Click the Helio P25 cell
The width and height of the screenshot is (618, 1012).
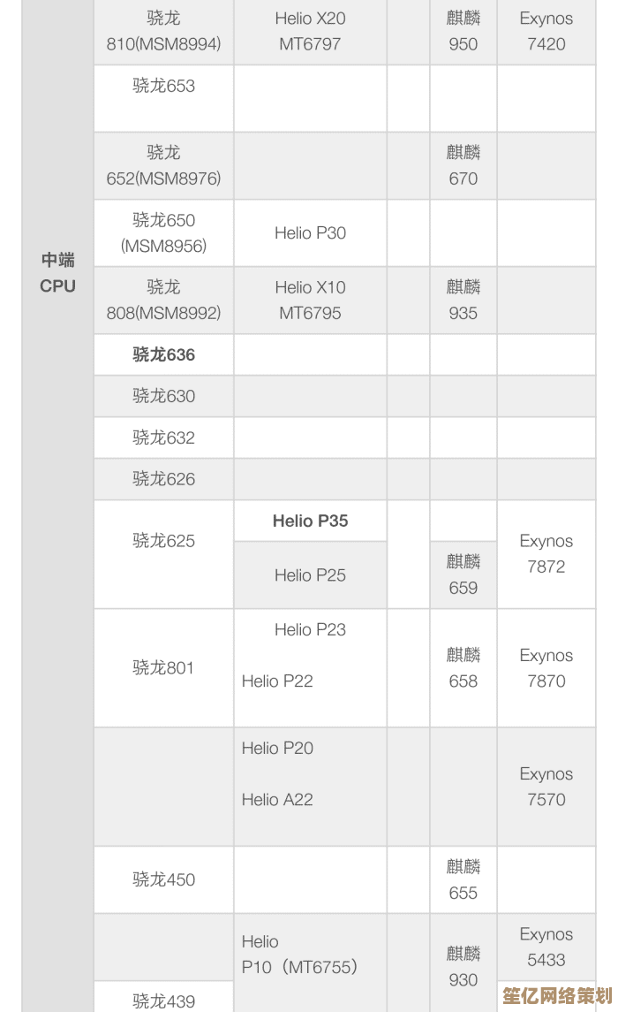pos(310,575)
